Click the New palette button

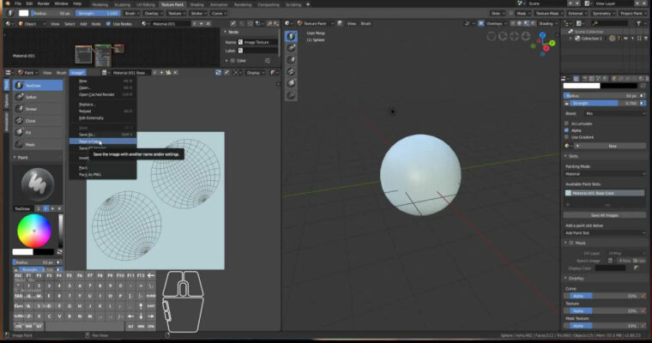click(611, 146)
